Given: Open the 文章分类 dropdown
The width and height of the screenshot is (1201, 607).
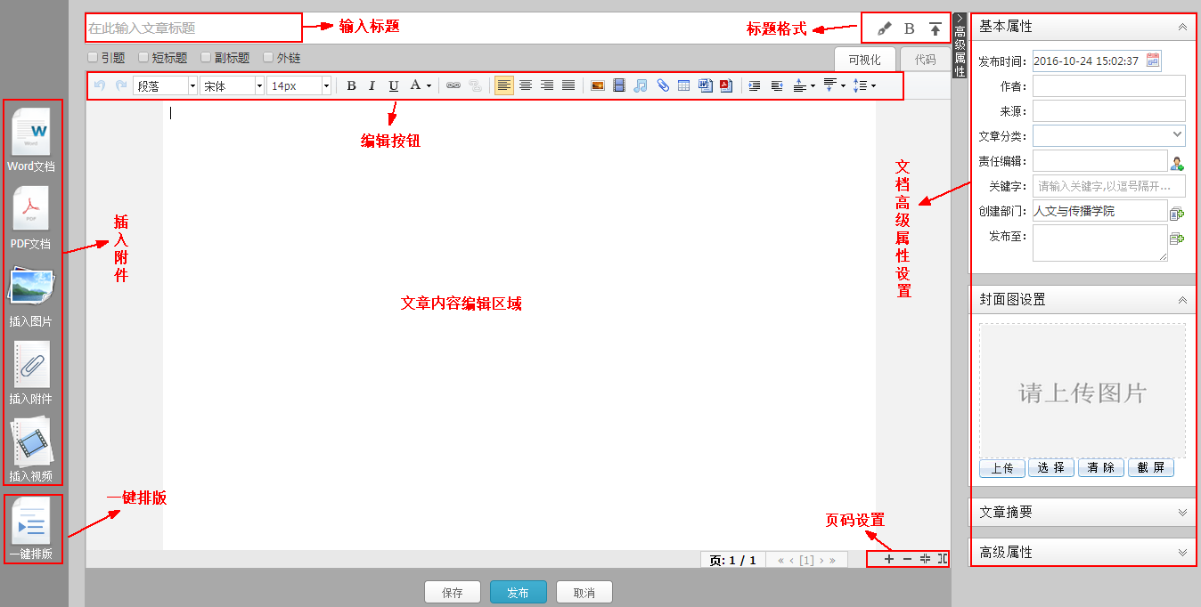Looking at the screenshot, I should 1108,135.
